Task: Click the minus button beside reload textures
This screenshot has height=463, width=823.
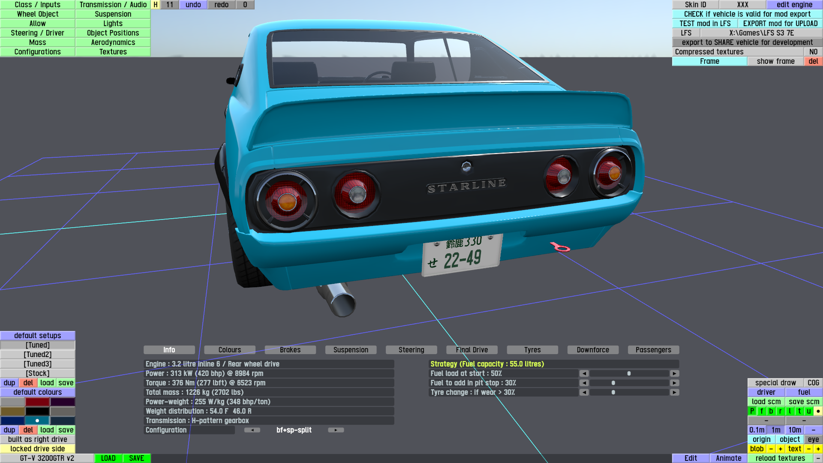Action: coord(818,458)
